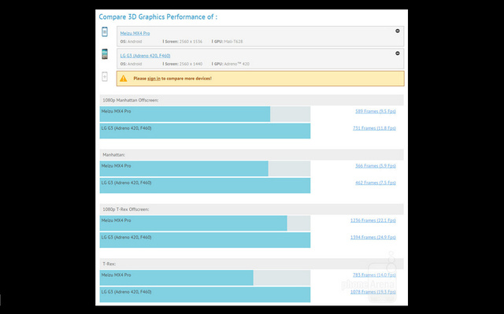This screenshot has width=504, height=314.
Task: Follow the sign in link
Action: pos(154,79)
